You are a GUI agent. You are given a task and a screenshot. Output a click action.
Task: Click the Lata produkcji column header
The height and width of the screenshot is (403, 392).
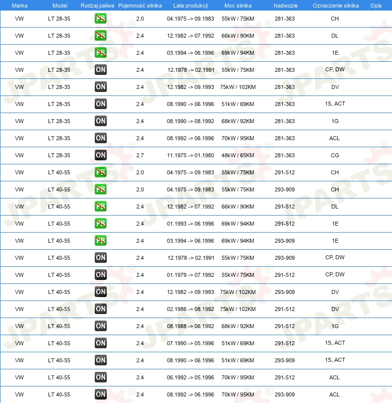click(190, 6)
